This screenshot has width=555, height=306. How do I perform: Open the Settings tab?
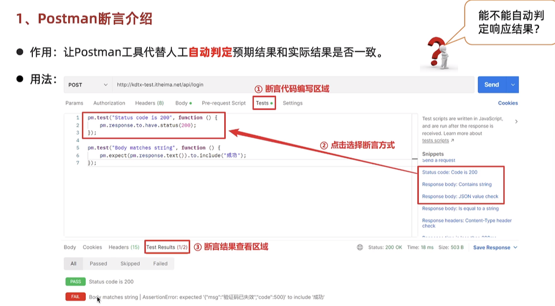pos(293,103)
